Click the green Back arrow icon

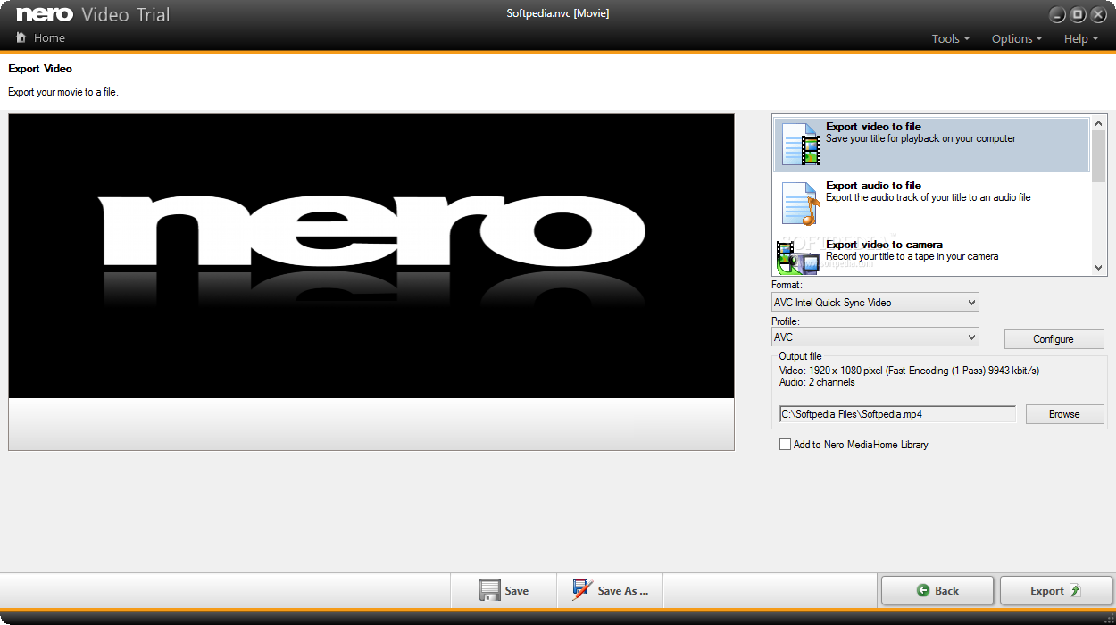pos(923,590)
